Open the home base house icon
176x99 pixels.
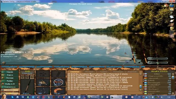[x=166, y=5]
